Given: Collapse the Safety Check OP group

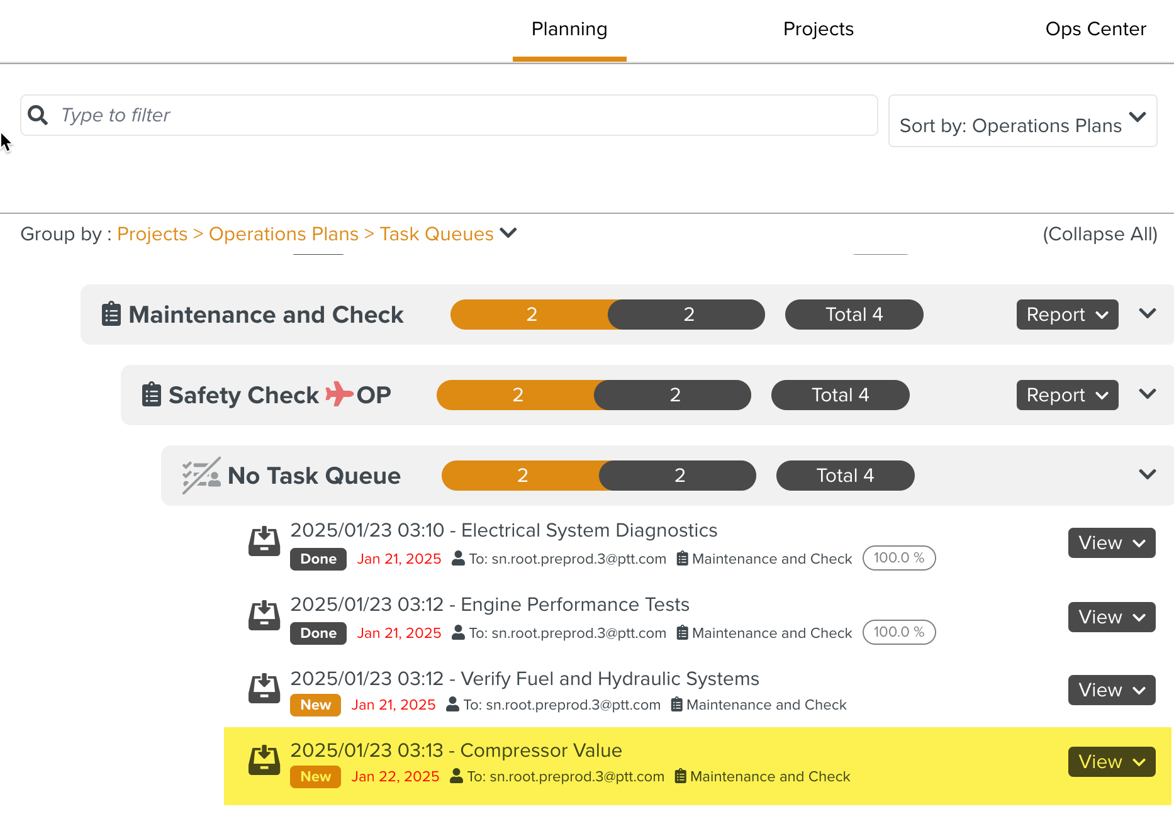Looking at the screenshot, I should tap(1148, 394).
